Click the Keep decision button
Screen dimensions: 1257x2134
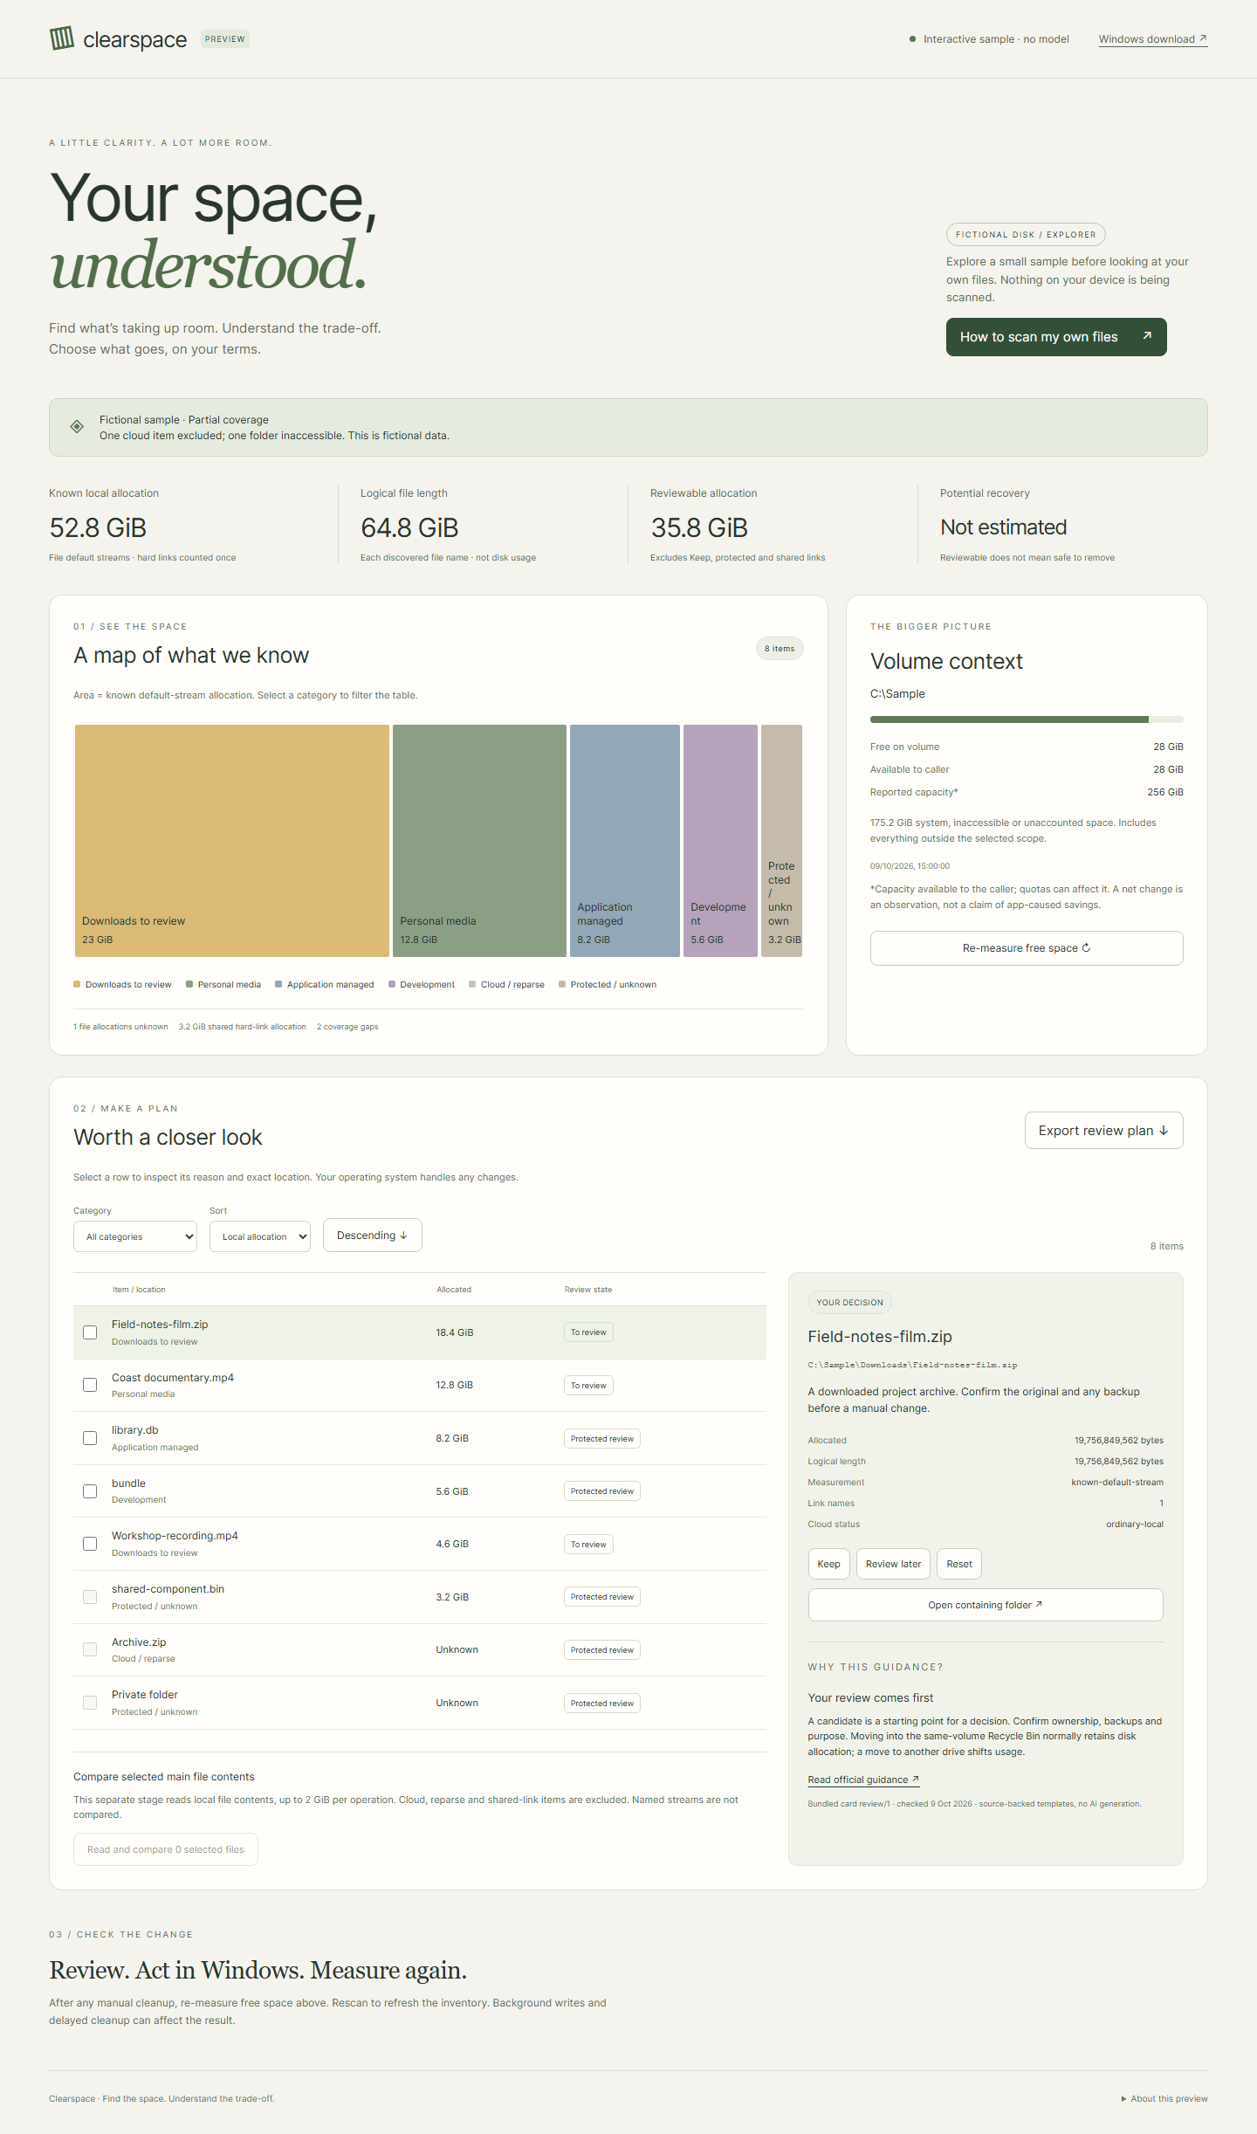(x=829, y=1564)
